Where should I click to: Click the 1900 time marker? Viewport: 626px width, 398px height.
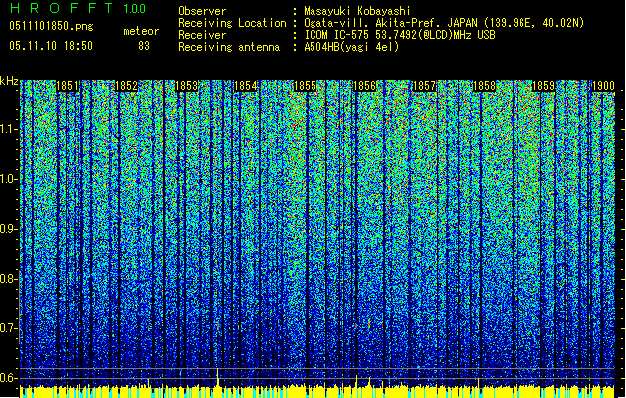[x=602, y=87]
